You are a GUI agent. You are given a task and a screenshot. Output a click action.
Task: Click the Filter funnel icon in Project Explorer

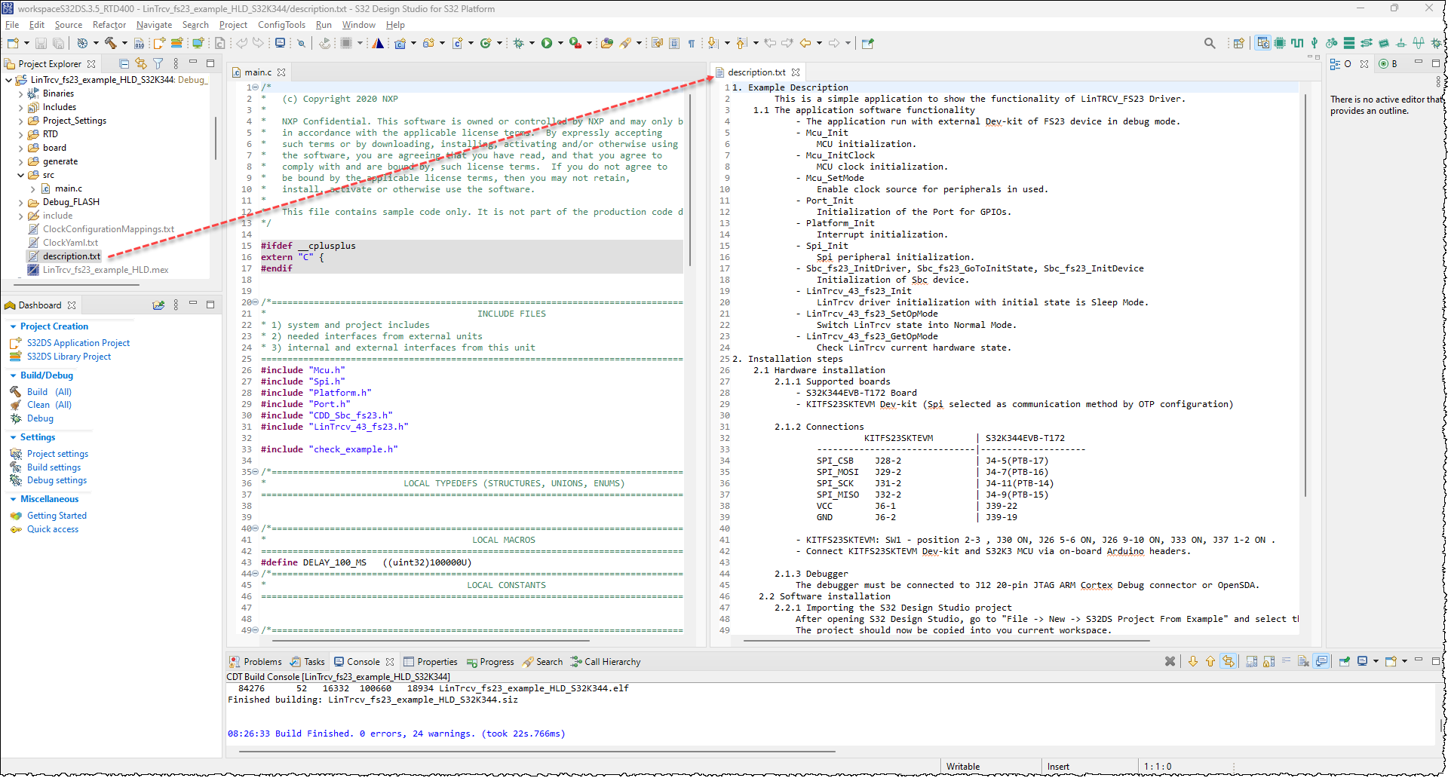[x=158, y=63]
